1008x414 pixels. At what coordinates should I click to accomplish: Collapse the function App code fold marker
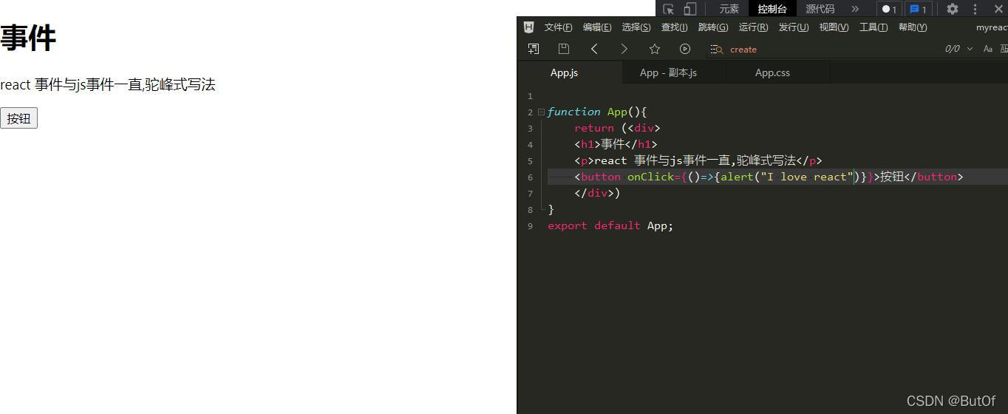click(x=541, y=112)
